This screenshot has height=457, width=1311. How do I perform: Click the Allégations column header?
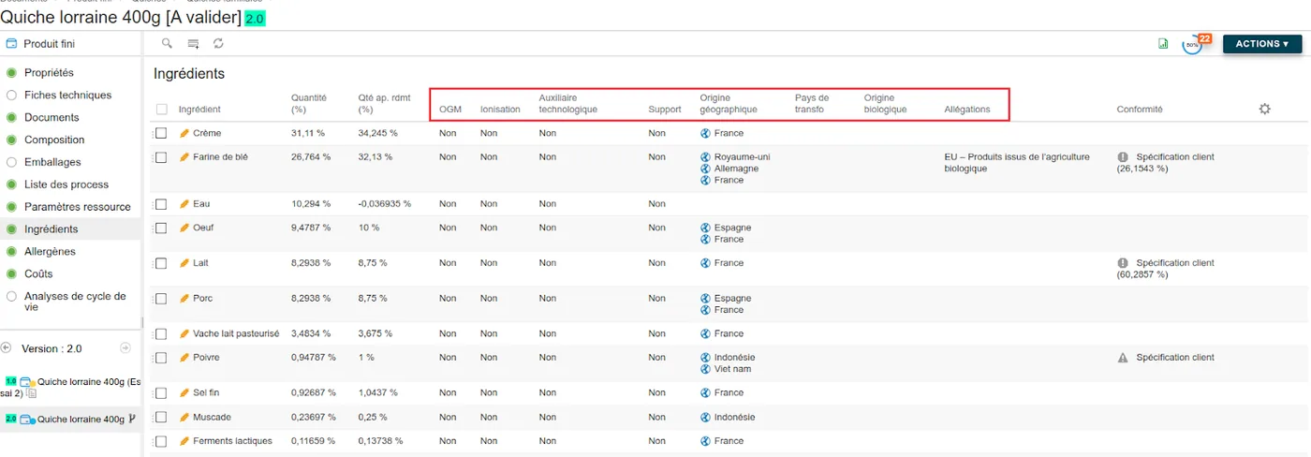(x=967, y=110)
